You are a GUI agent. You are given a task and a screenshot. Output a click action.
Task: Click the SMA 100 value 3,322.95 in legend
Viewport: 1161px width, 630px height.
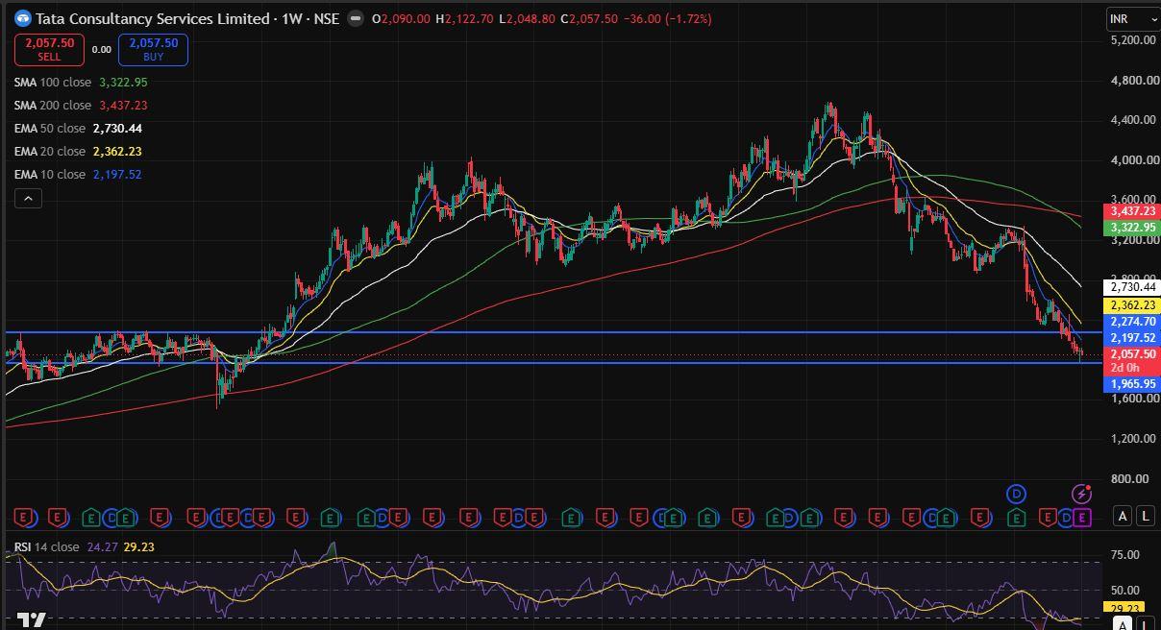point(123,83)
